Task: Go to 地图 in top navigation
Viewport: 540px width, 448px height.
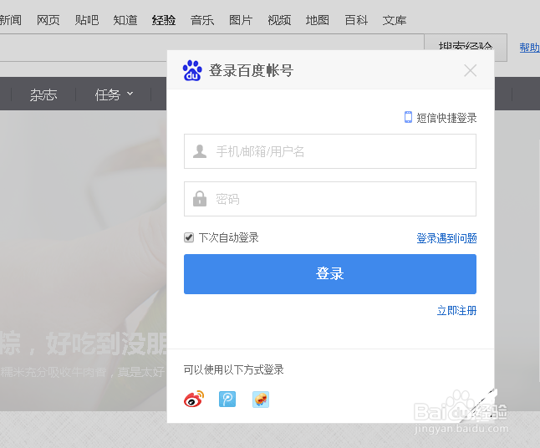Action: 318,20
